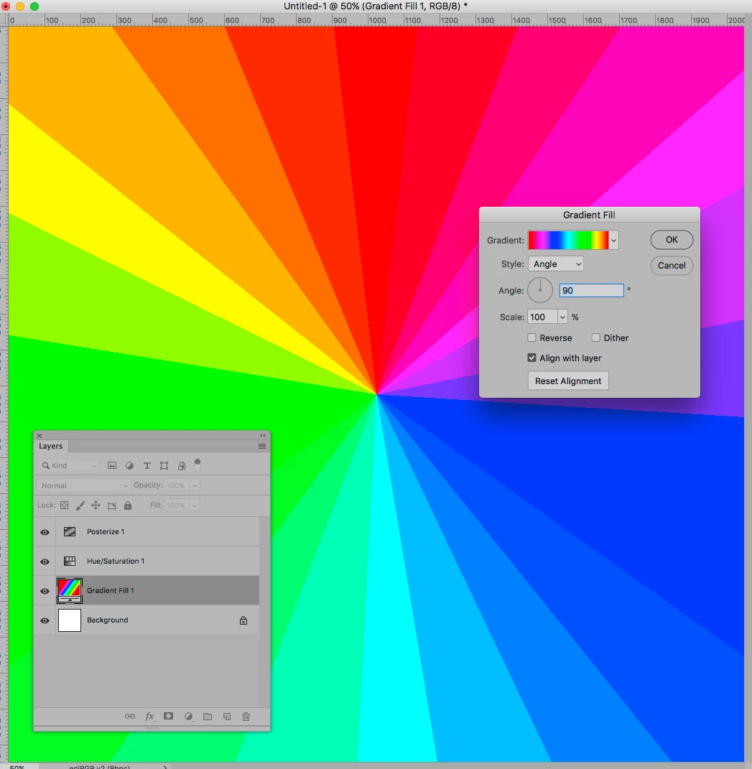Image resolution: width=752 pixels, height=769 pixels.
Task: Open the fx layer style menu
Action: 149,717
